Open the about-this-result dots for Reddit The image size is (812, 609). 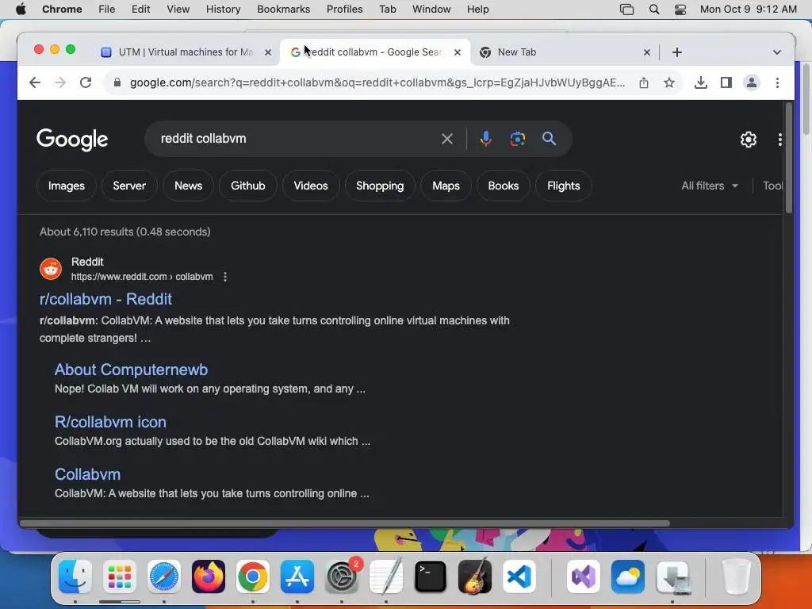coord(224,277)
